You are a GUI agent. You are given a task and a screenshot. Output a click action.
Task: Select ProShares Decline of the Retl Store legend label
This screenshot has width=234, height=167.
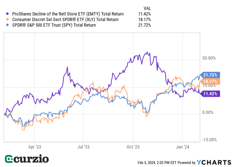(x=67, y=14)
